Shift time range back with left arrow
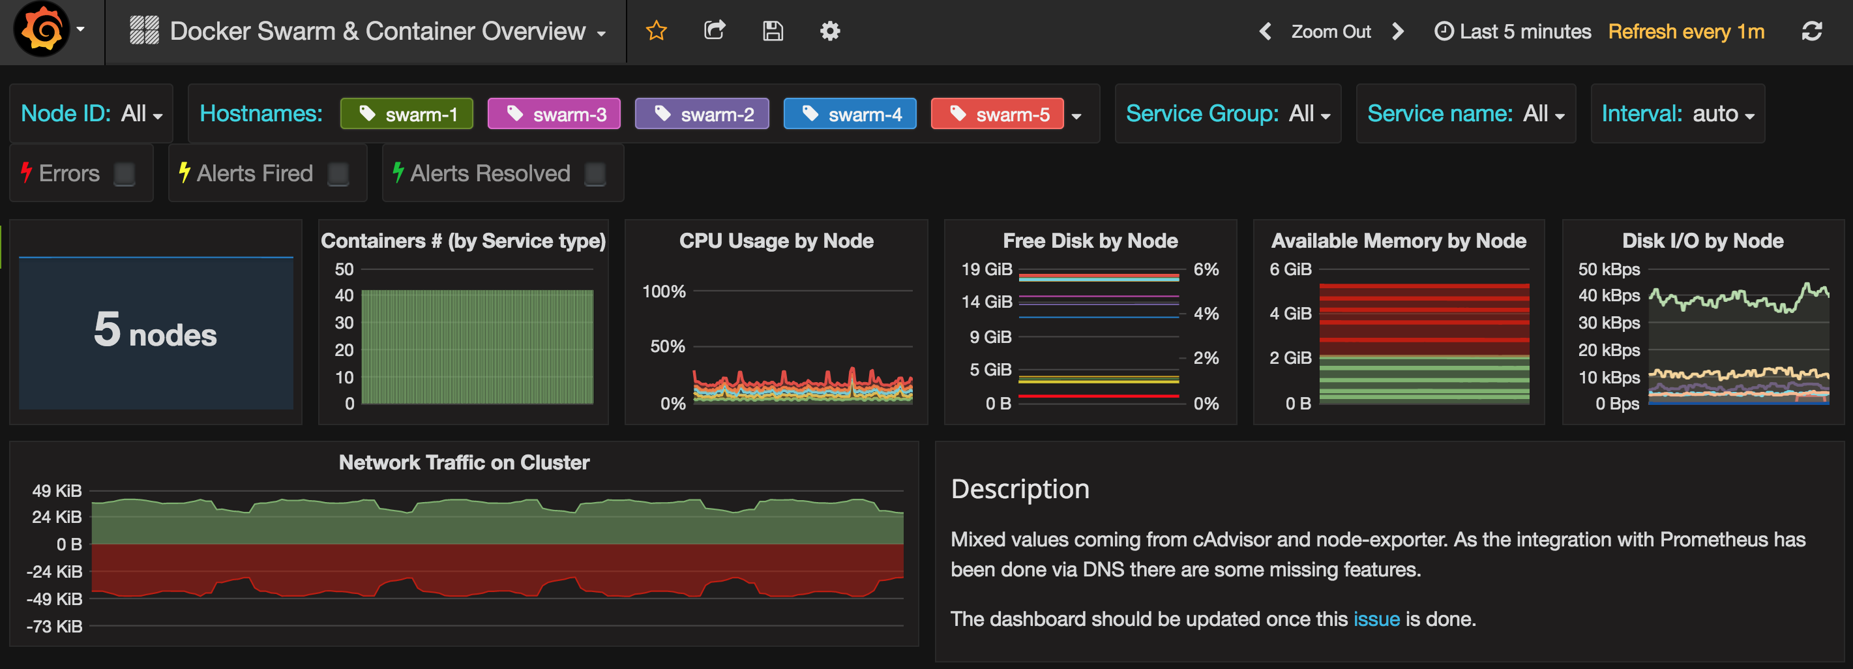Image resolution: width=1853 pixels, height=669 pixels. pos(1266,32)
